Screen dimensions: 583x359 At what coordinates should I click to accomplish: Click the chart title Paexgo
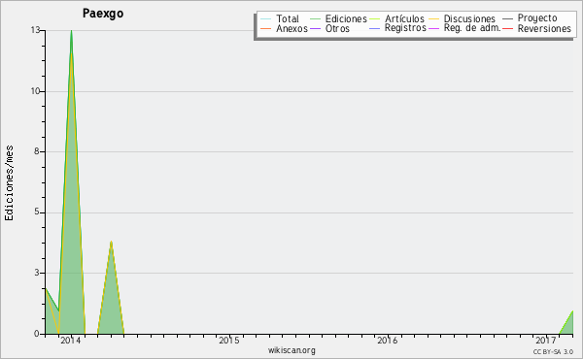click(x=103, y=14)
